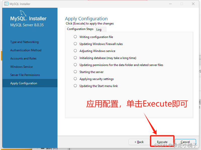Click the MySQL dolphin logo in sidebar
This screenshot has width=201, height=150.
(23, 13)
